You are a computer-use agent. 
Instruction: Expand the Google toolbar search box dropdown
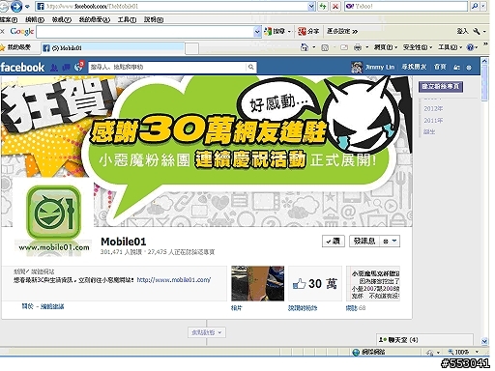[x=257, y=32]
